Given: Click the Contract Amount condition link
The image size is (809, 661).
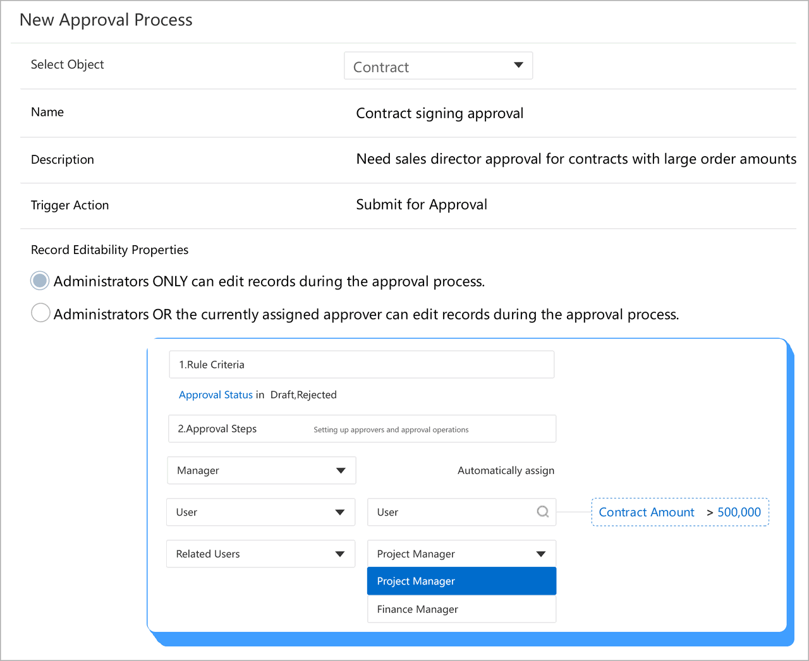Looking at the screenshot, I should [646, 512].
